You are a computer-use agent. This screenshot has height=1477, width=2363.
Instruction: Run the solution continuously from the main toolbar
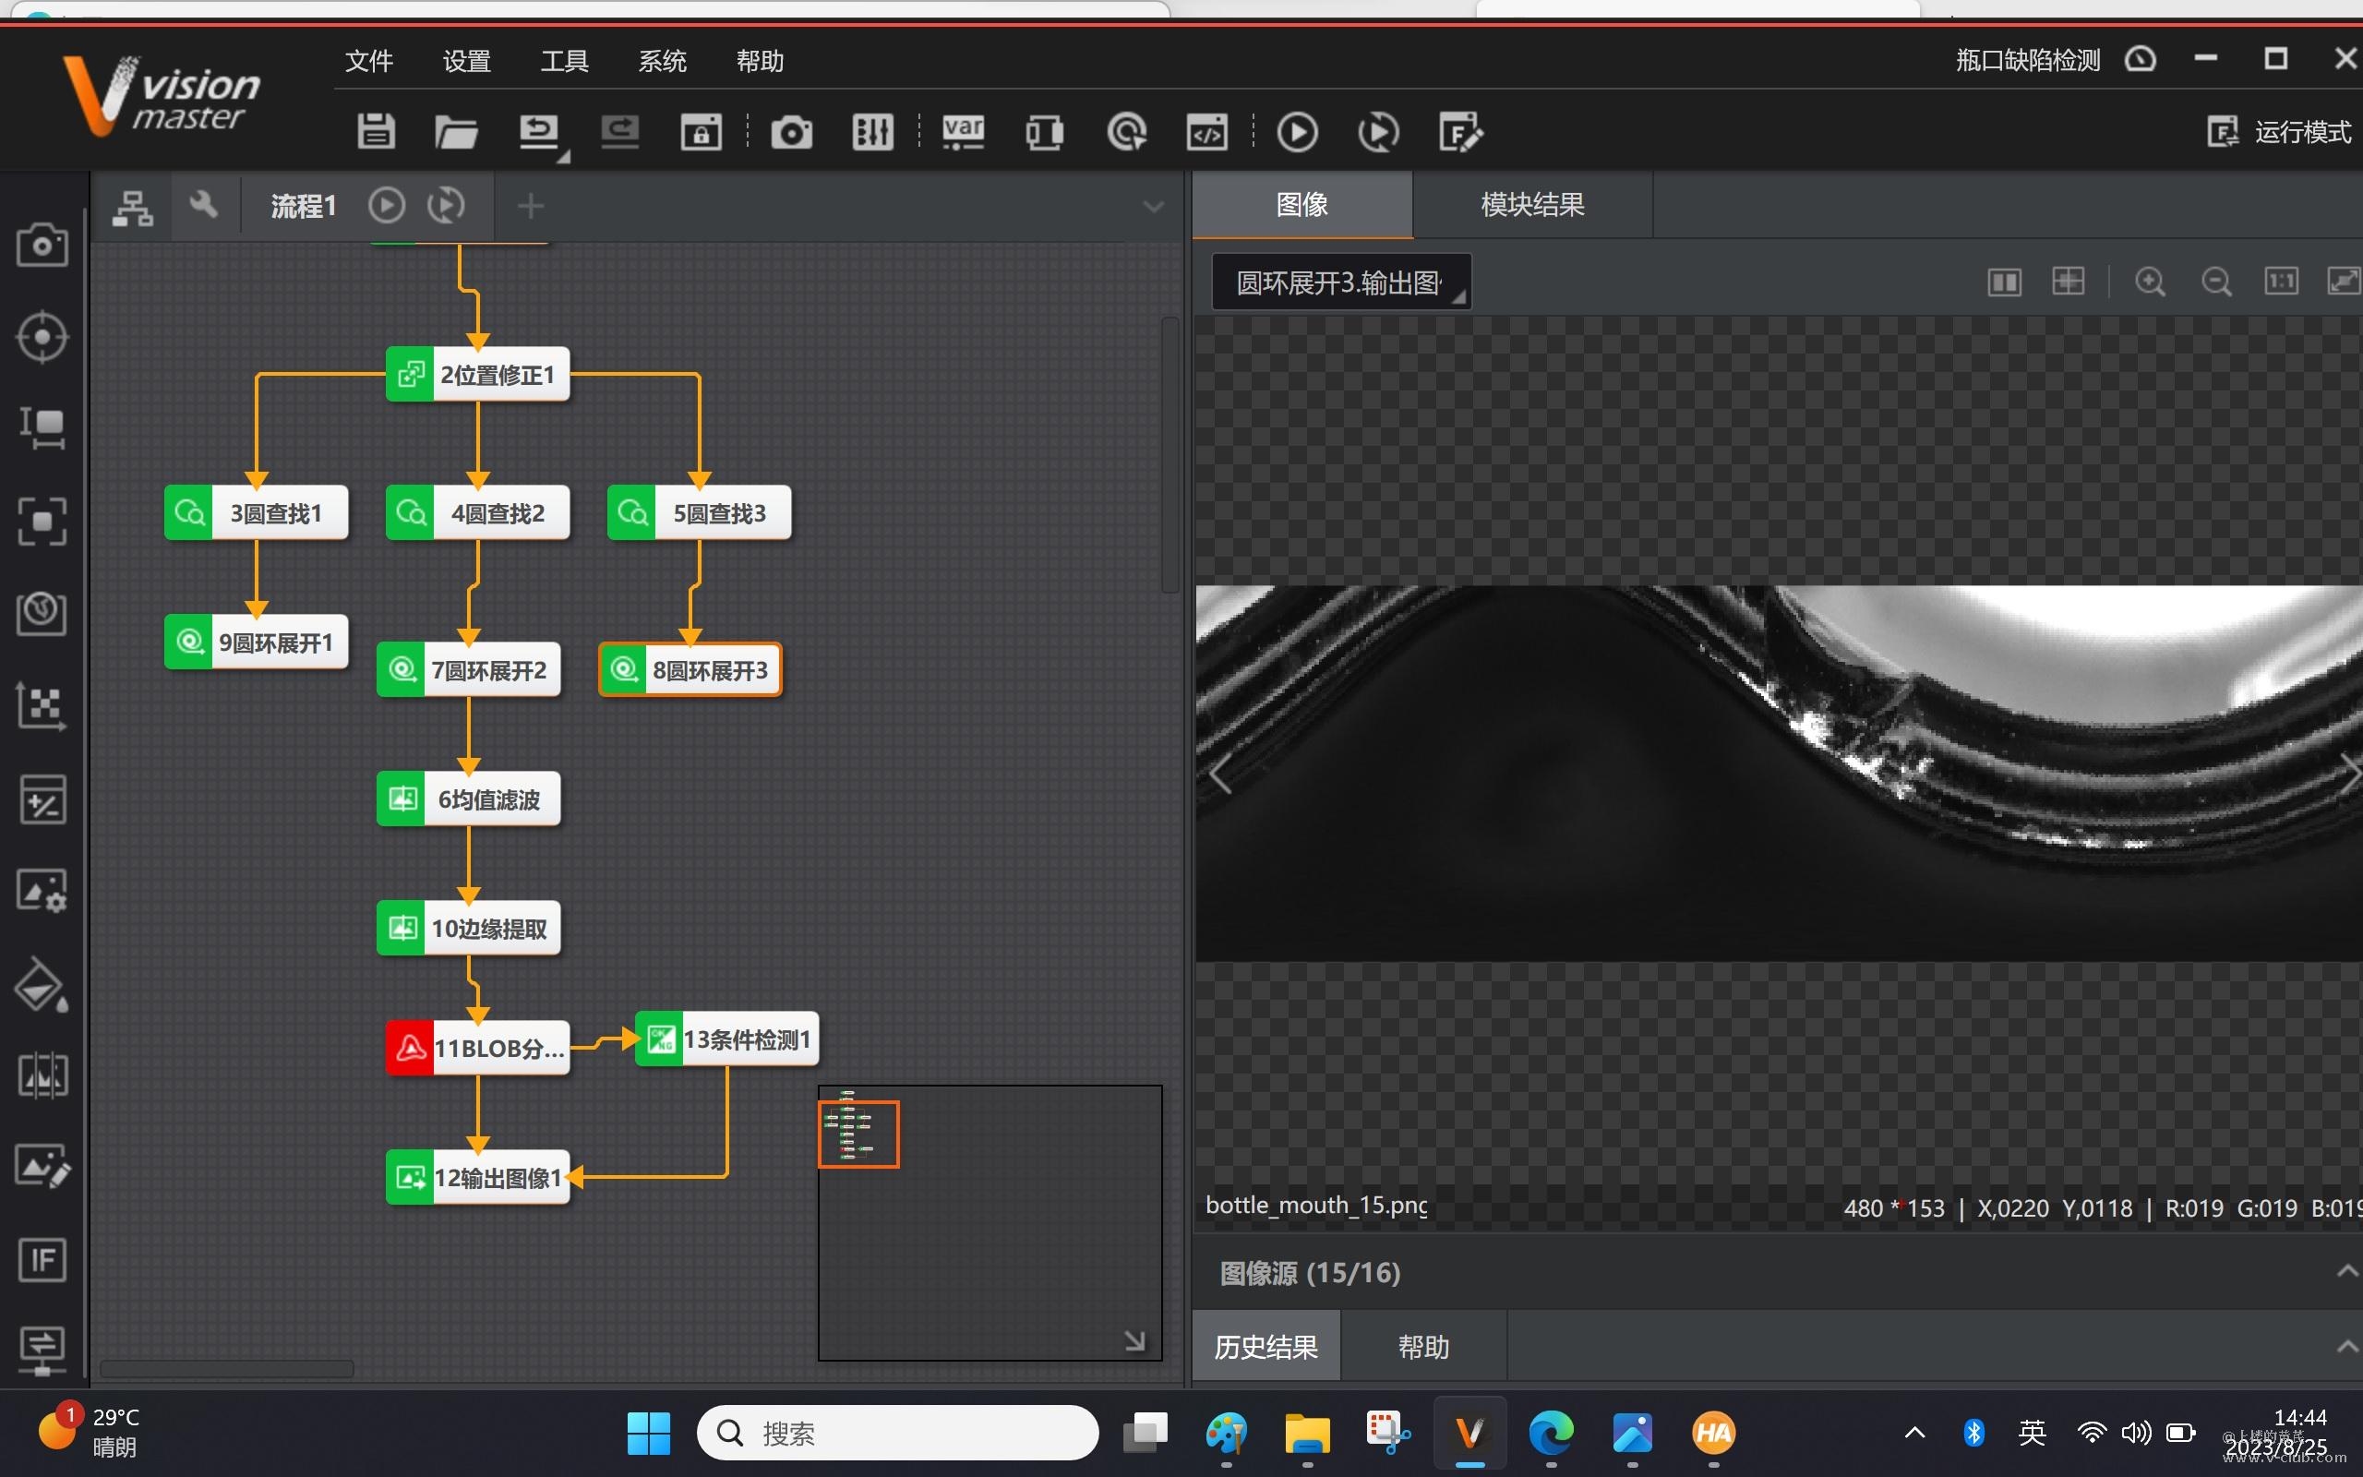[1378, 131]
